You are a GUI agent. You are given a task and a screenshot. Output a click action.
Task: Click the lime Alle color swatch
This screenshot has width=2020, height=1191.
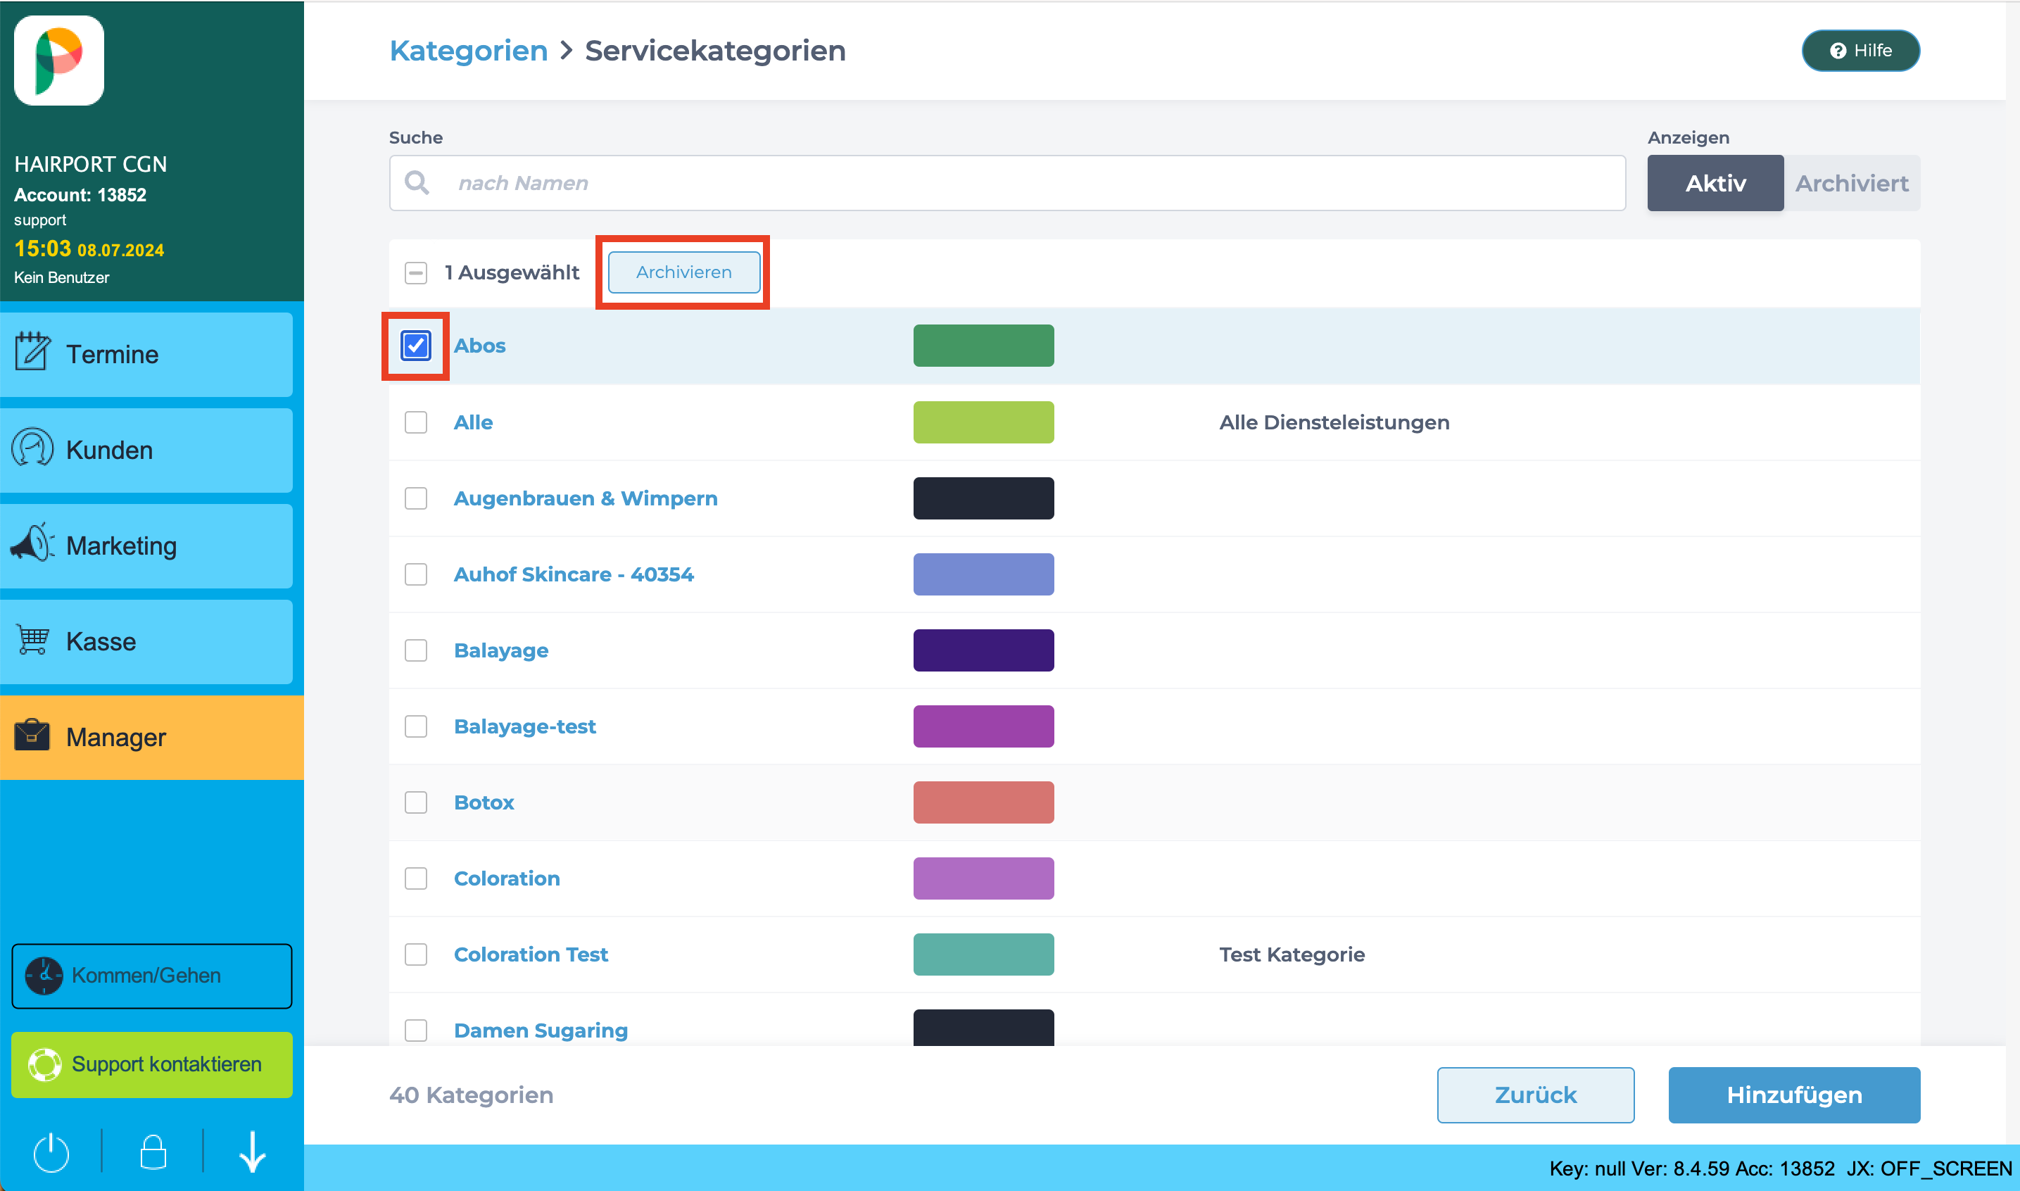(983, 422)
